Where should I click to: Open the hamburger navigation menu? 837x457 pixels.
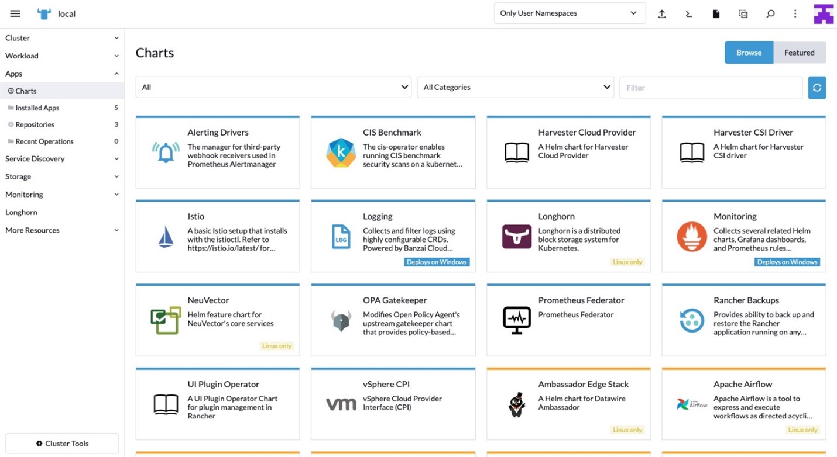point(15,13)
